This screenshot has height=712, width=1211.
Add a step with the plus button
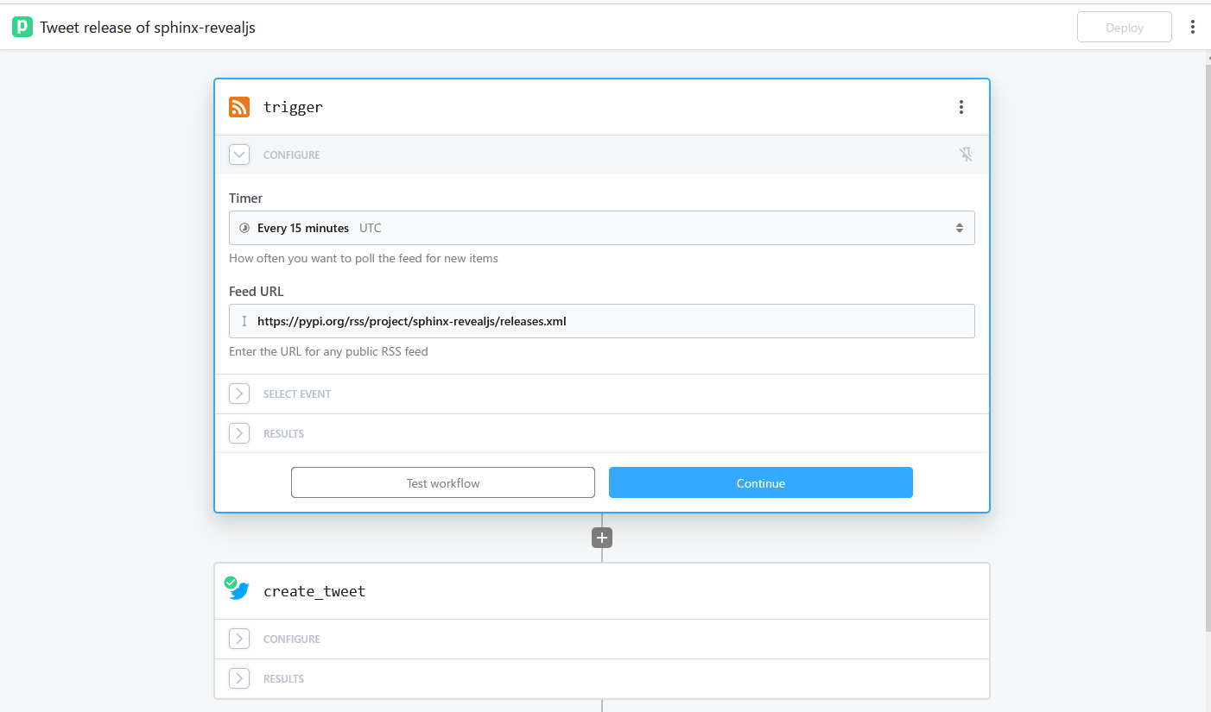tap(602, 538)
